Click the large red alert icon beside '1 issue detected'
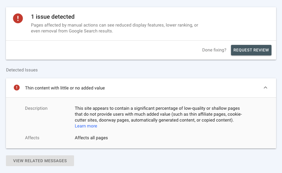 tap(18, 18)
